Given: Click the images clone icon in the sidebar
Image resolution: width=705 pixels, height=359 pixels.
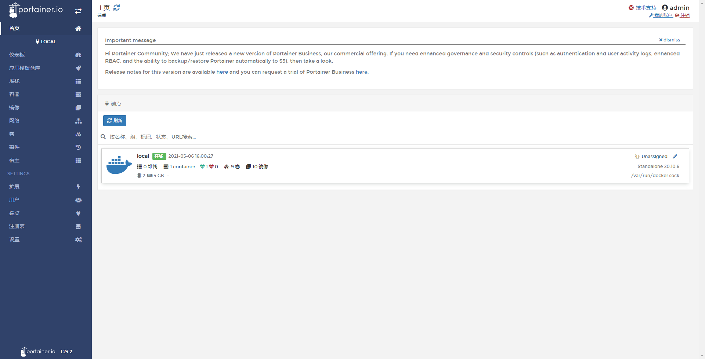Looking at the screenshot, I should point(78,108).
